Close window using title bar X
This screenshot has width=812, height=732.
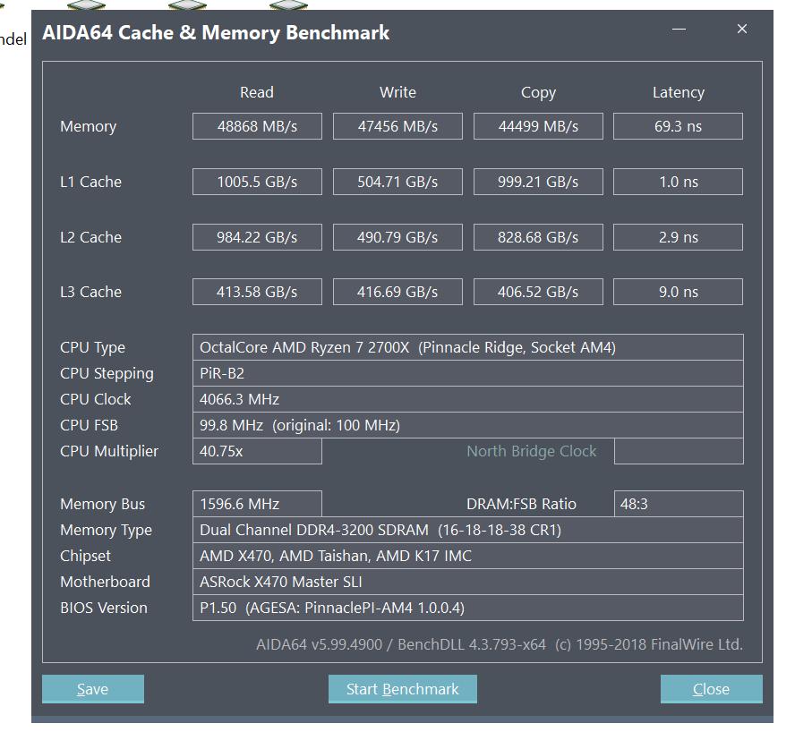[741, 30]
